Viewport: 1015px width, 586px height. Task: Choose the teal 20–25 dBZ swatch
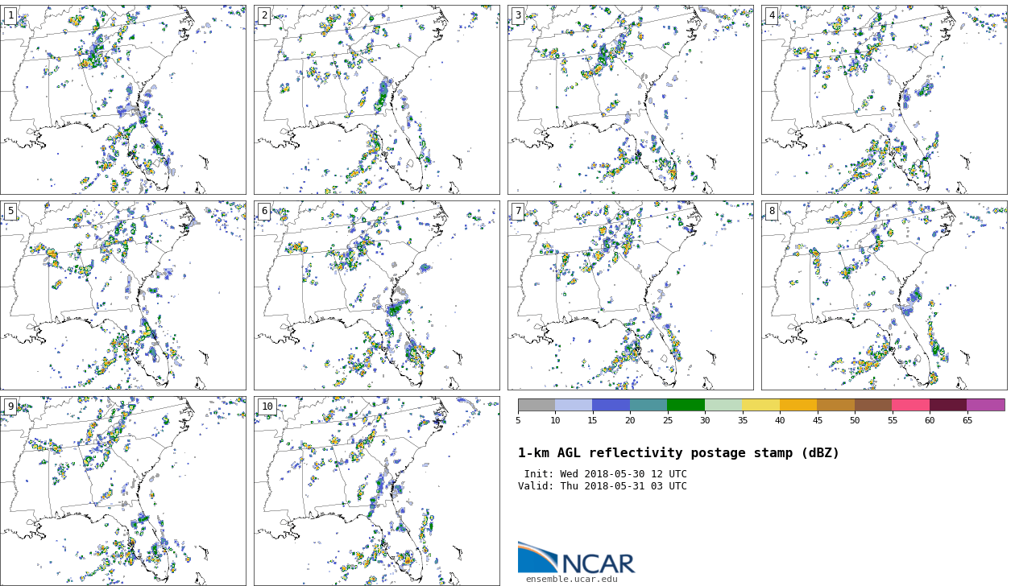click(648, 405)
